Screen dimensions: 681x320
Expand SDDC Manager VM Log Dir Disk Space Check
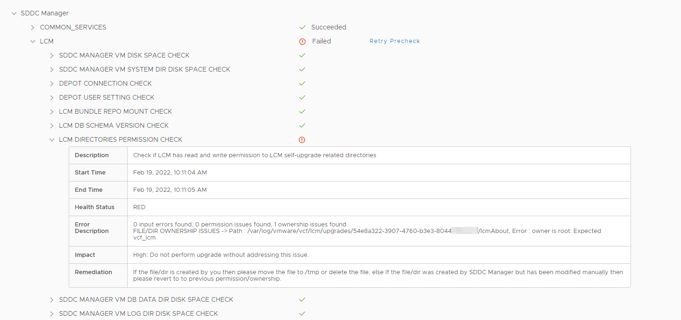pyautogui.click(x=52, y=313)
